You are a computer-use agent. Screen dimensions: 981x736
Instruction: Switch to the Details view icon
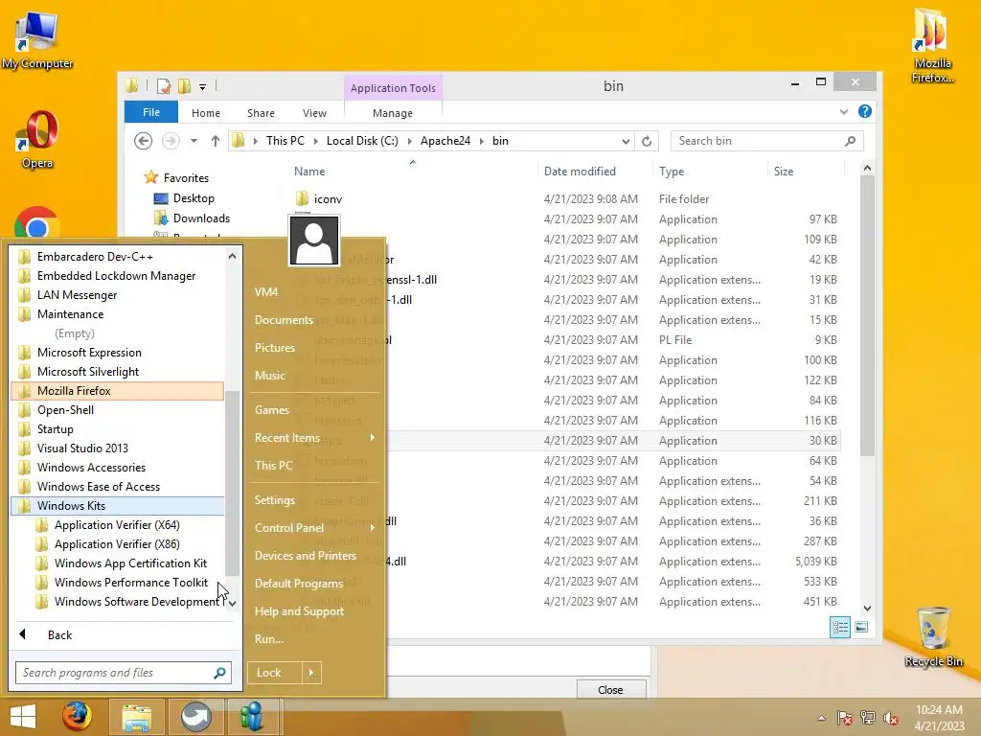point(839,627)
